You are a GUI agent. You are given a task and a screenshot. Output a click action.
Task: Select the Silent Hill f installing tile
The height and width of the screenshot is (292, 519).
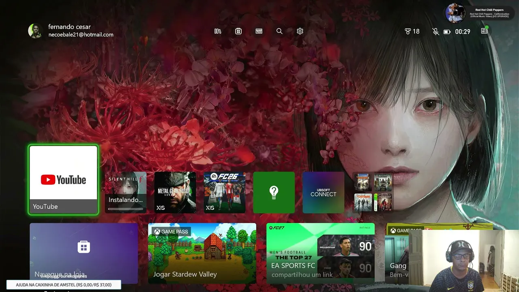tap(126, 192)
